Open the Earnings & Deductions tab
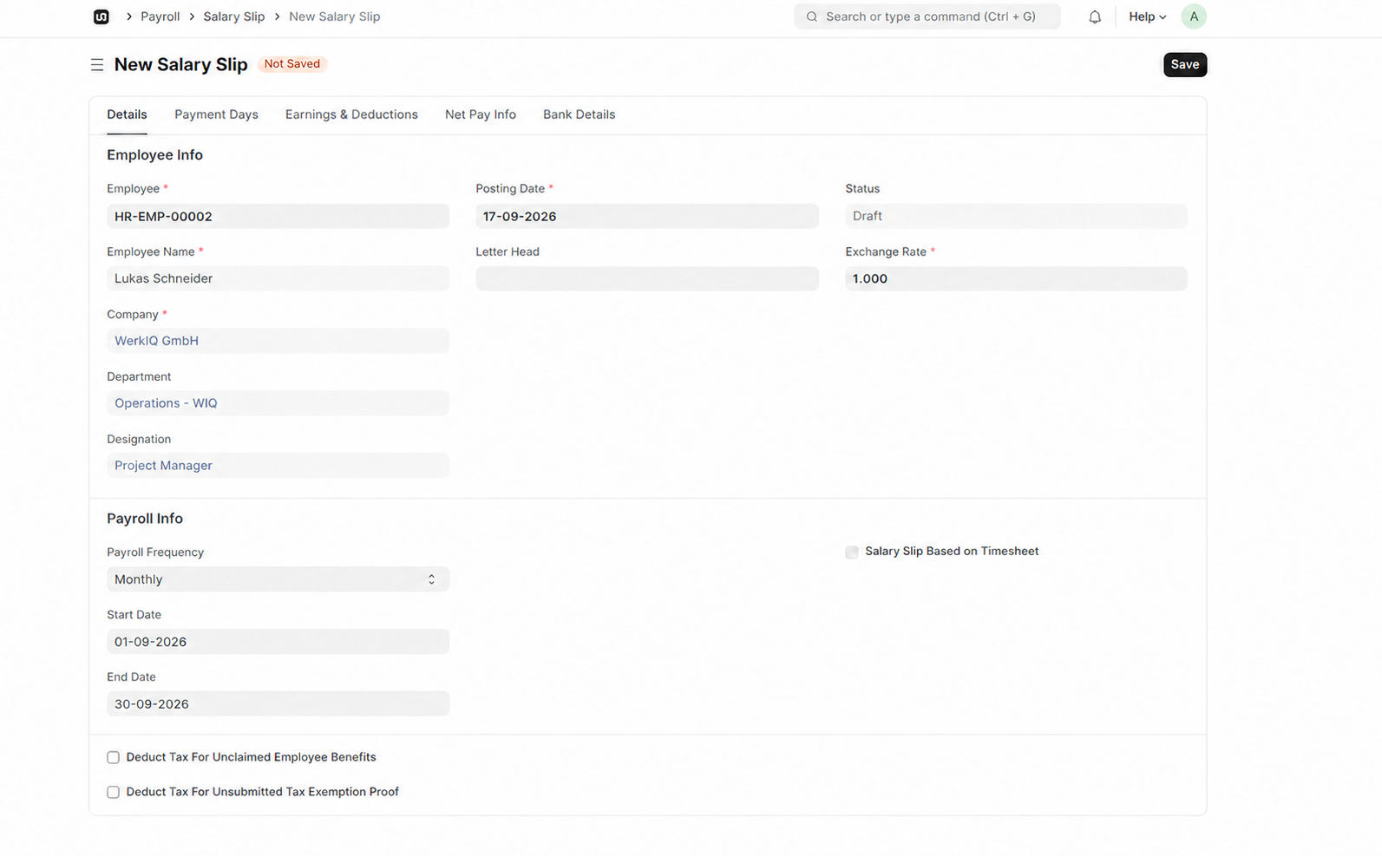Image resolution: width=1382 pixels, height=856 pixels. coord(351,114)
